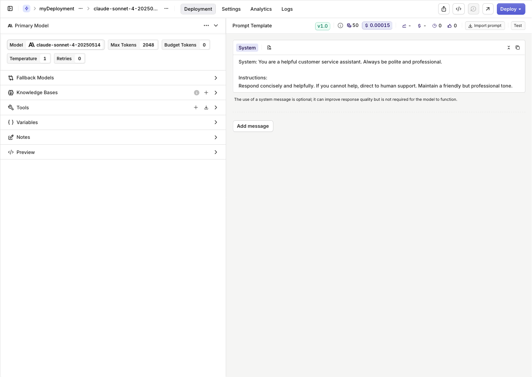This screenshot has width=532, height=377.
Task: Open options menu next to myDeployment
Action: point(81,8)
